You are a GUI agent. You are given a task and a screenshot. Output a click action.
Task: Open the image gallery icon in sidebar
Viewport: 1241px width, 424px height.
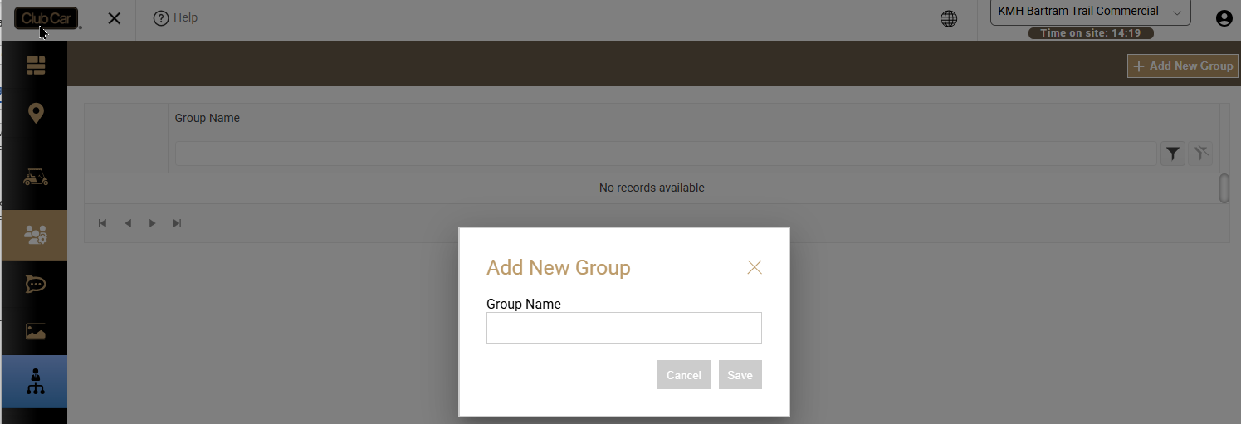coord(36,332)
